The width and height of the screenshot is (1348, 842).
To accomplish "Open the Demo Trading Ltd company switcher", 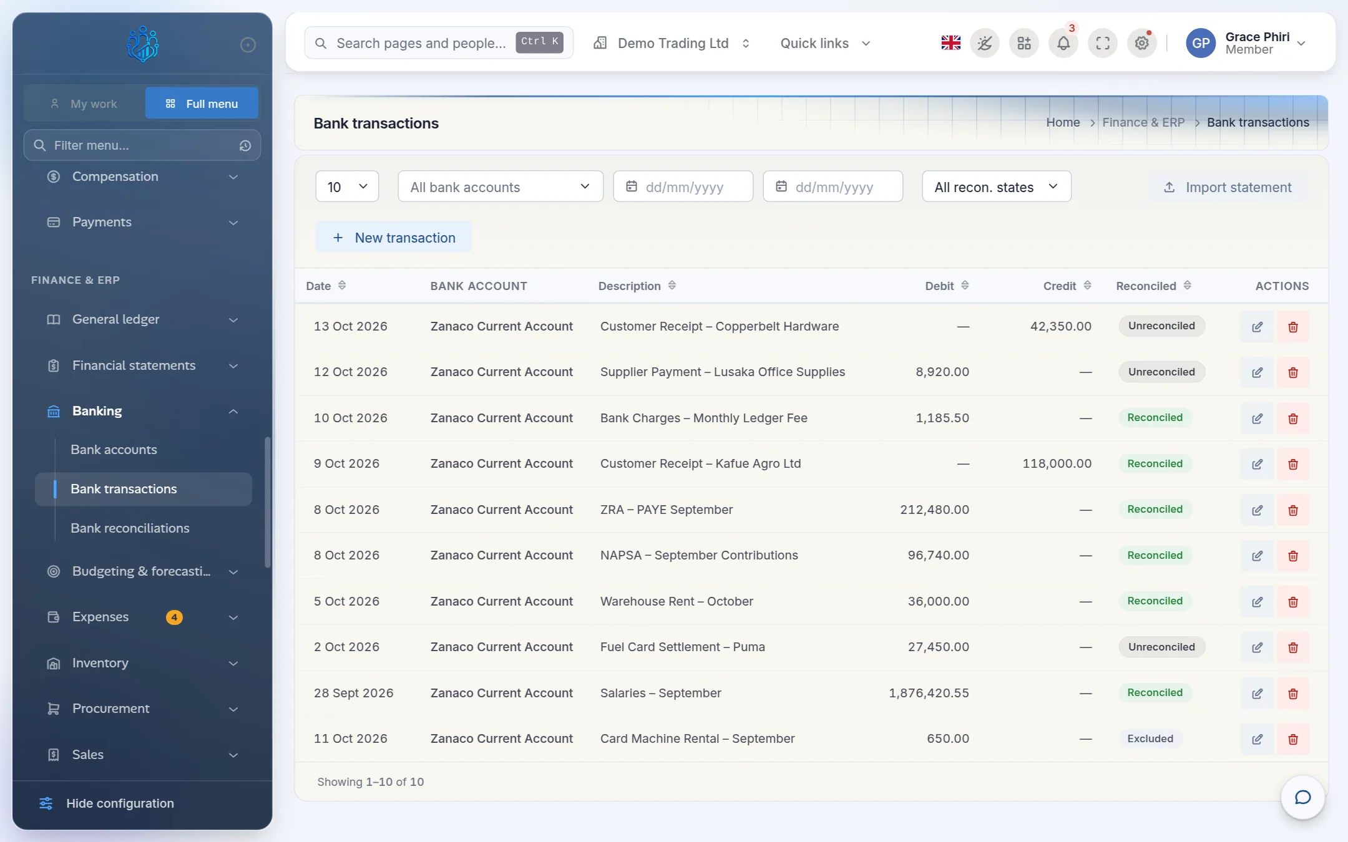I will click(672, 43).
